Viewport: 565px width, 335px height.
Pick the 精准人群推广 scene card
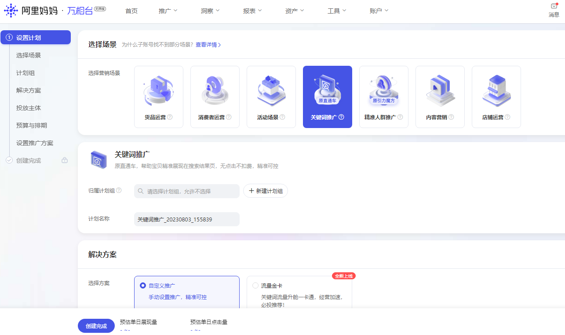pos(384,97)
